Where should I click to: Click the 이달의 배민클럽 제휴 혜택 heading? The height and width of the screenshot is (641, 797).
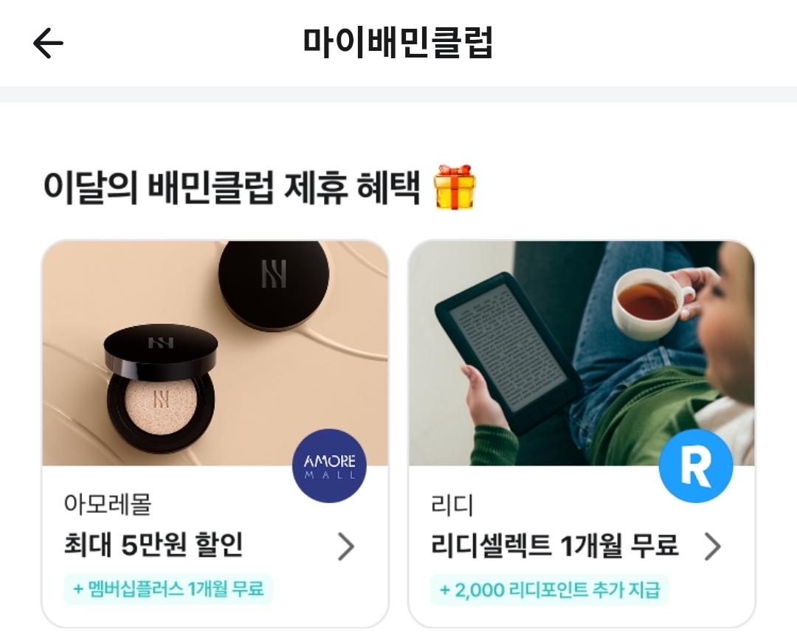[x=232, y=187]
